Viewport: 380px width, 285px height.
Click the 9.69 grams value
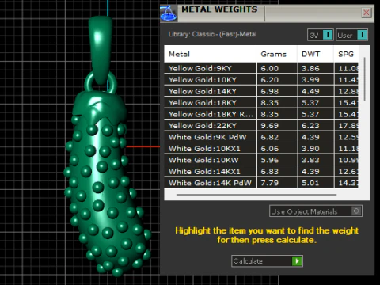pos(270,126)
